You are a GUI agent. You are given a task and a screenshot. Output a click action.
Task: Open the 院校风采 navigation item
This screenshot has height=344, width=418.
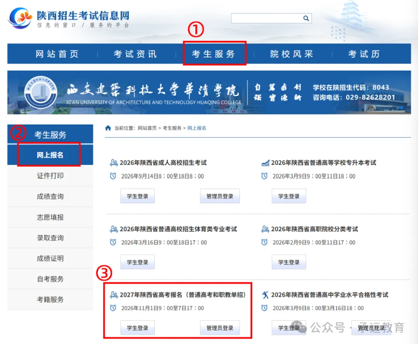(x=291, y=54)
